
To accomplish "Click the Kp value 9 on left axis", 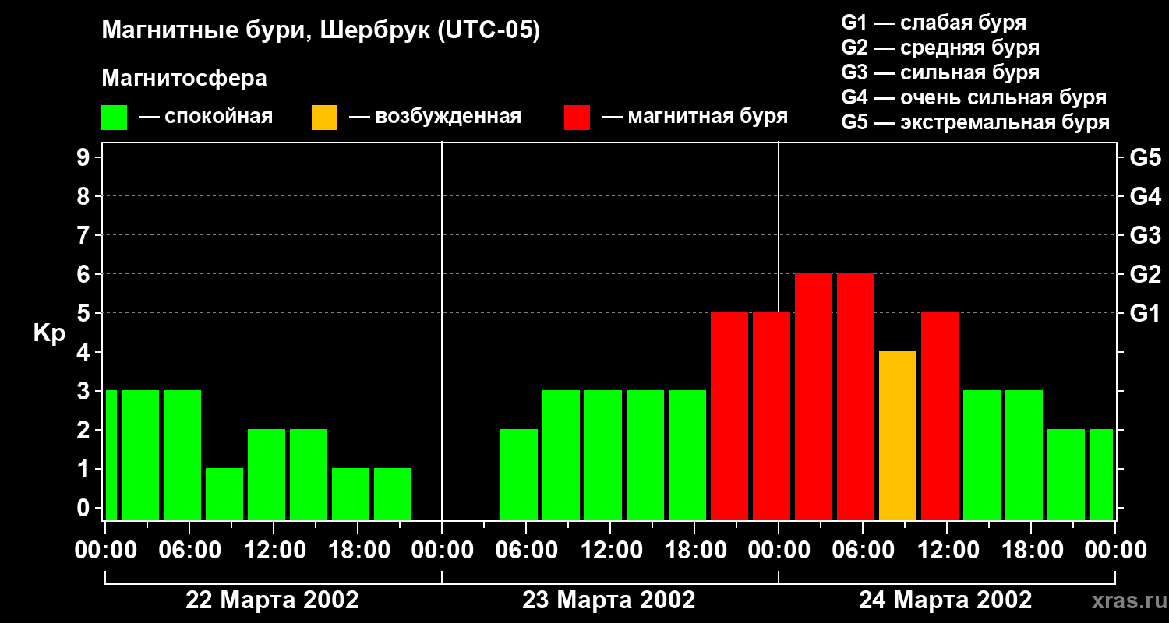I will tap(84, 157).
